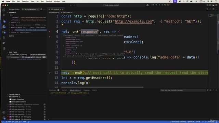Click the debug console filter input

183,90
